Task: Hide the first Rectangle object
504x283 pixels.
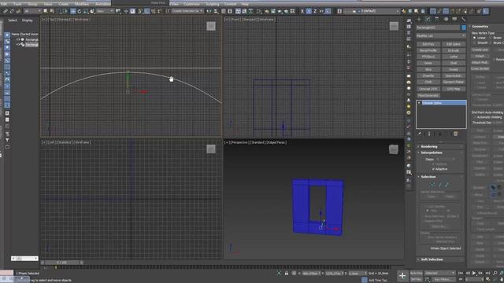Action: coord(18,39)
